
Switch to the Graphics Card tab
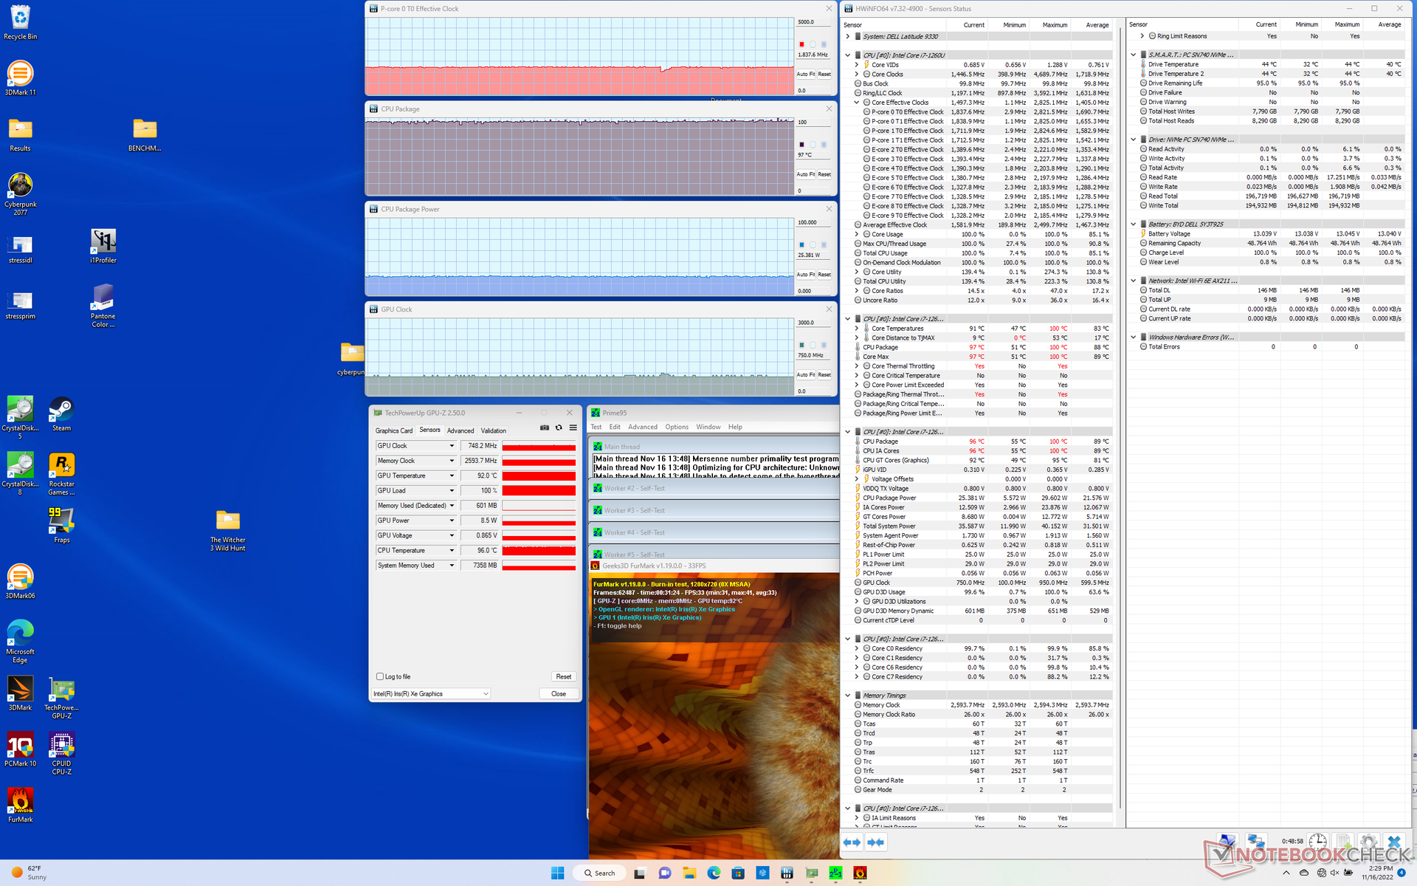pyautogui.click(x=393, y=430)
